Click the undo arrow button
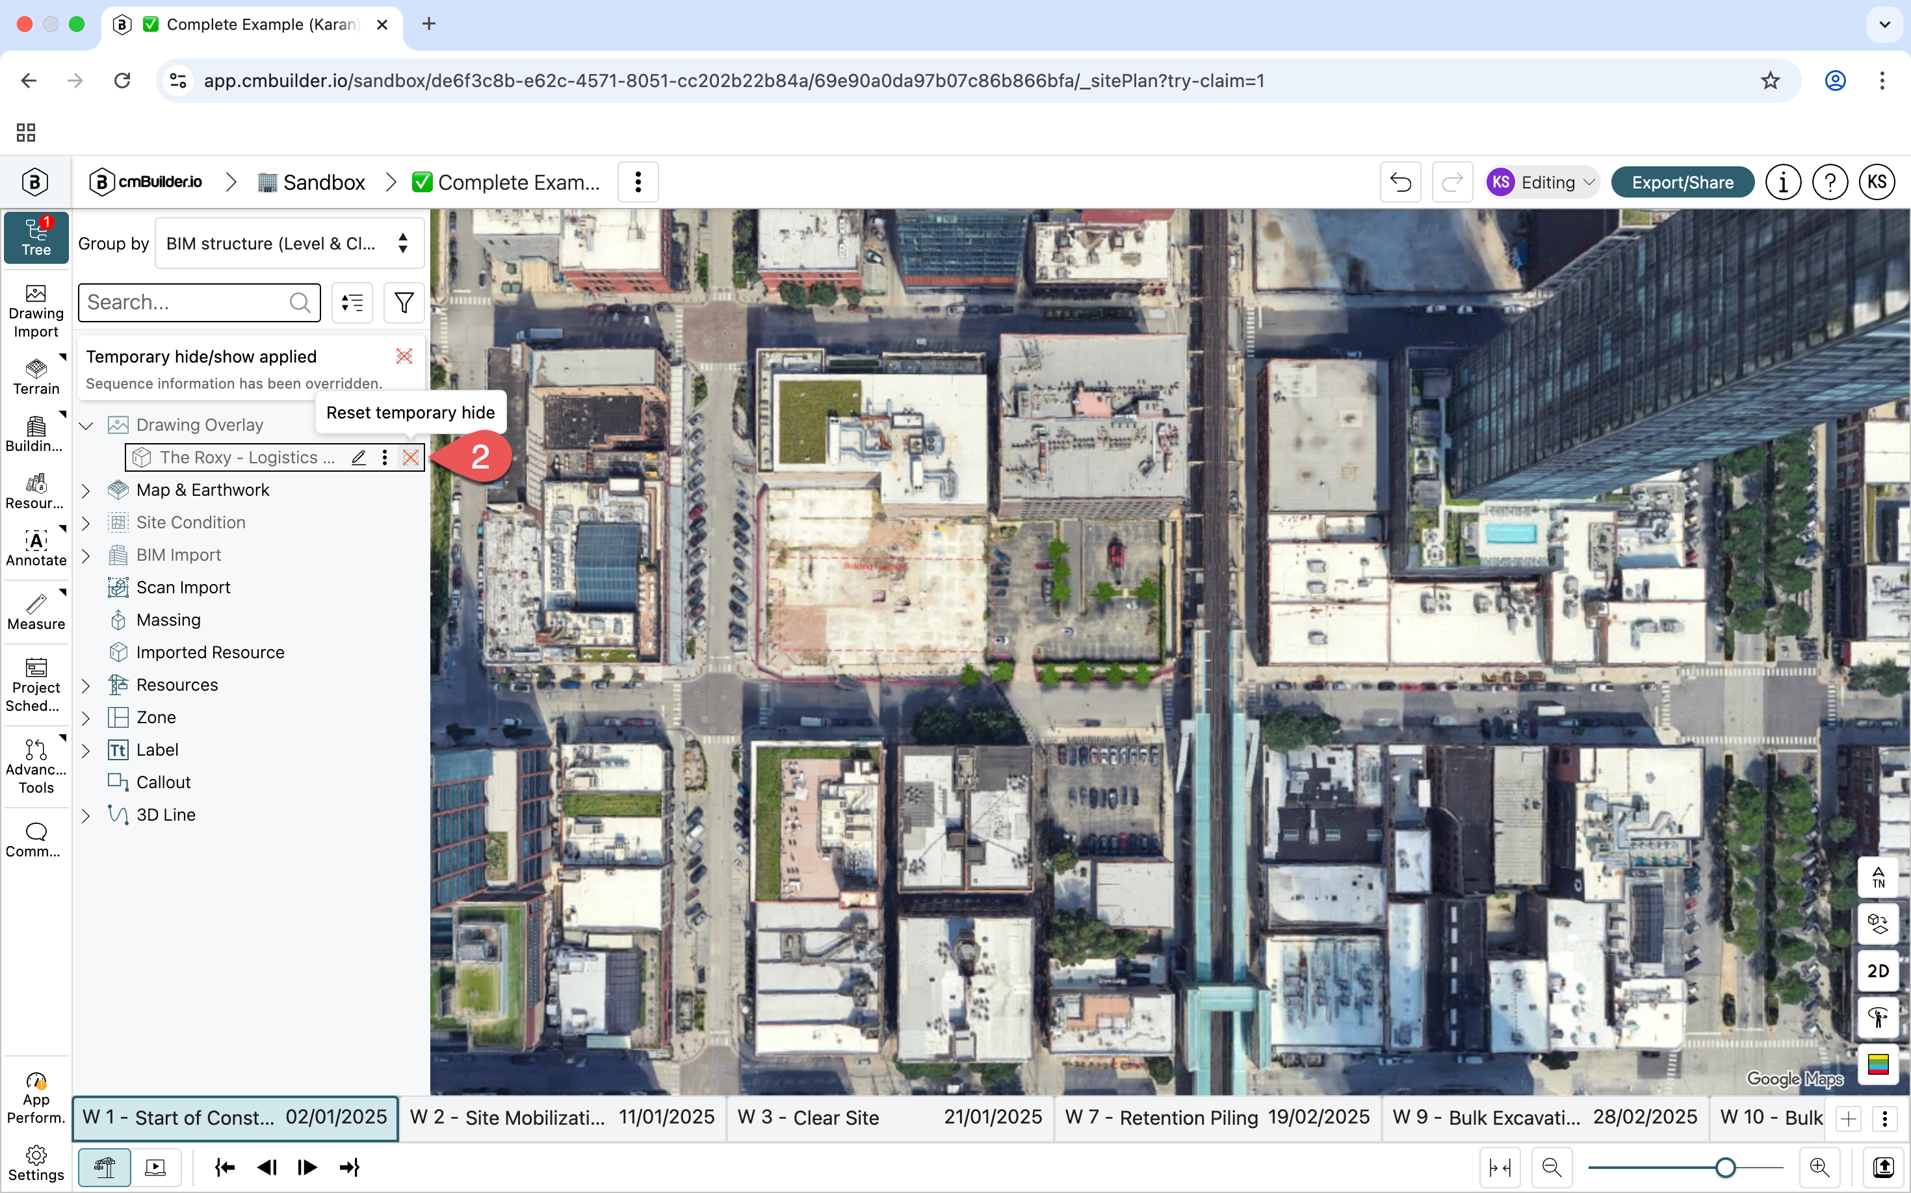 click(x=1400, y=182)
